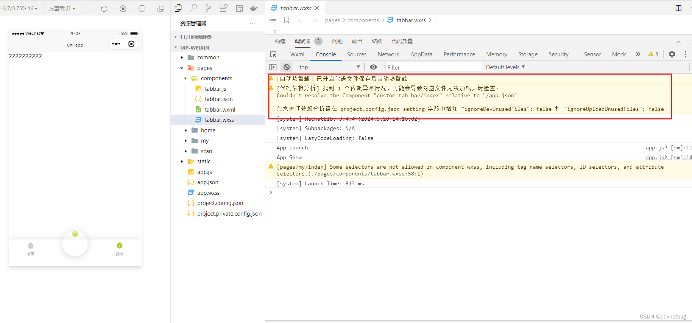Open the Docker whale icon

pyautogui.click(x=254, y=8)
